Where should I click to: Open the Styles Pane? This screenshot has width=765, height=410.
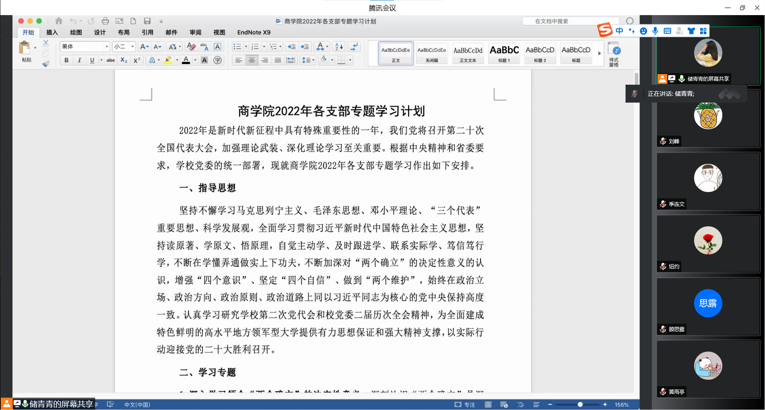pyautogui.click(x=614, y=54)
